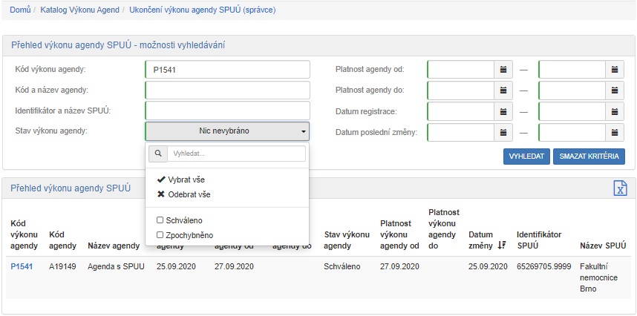The height and width of the screenshot is (316, 637).
Task: Open calendar for second Datum registrace field
Action: (615, 111)
